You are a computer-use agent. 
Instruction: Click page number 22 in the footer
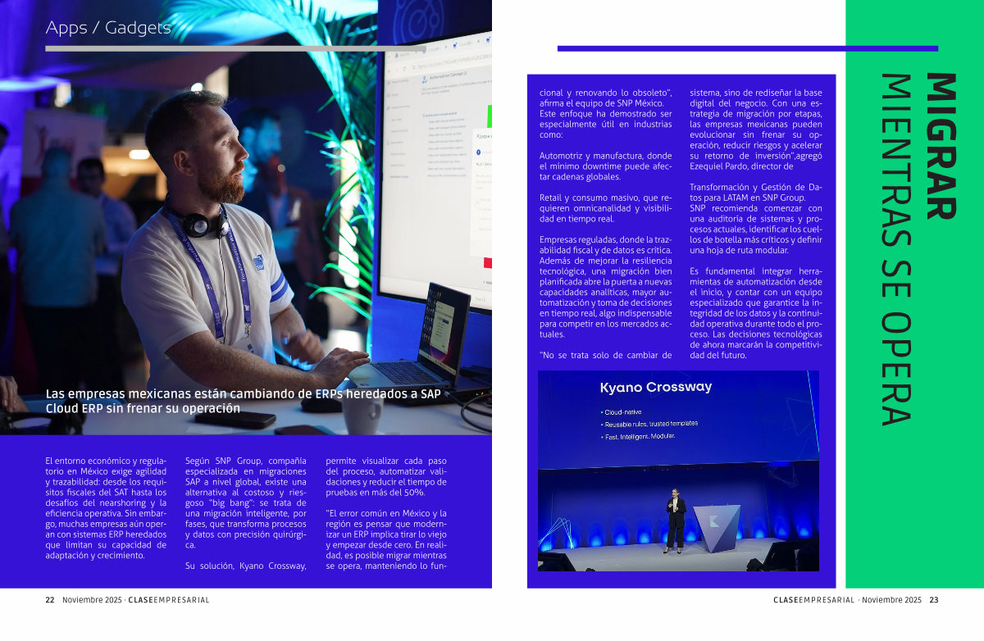[x=49, y=600]
